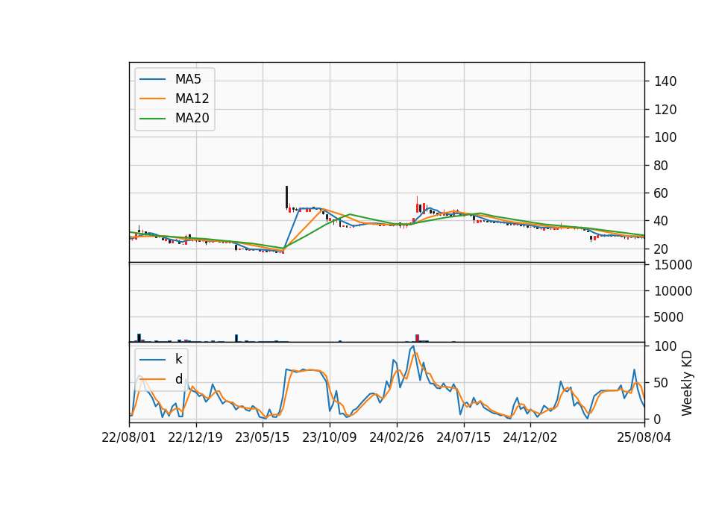This screenshot has width=716, height=515.
Task: Click the 24/07/15 date label
Action: [x=463, y=437]
